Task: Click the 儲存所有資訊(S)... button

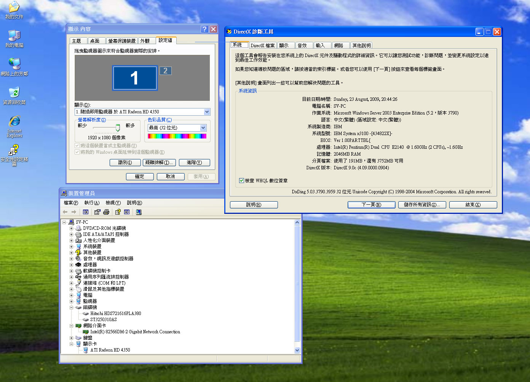Action: (422, 205)
